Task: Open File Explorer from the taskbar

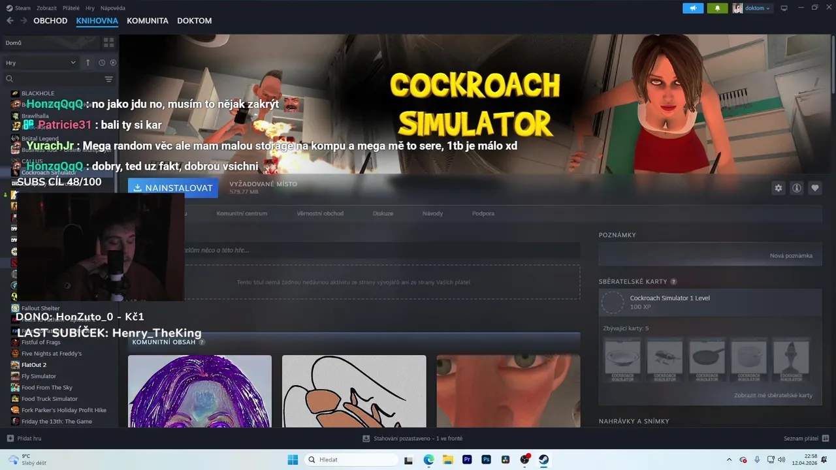Action: coord(448,460)
